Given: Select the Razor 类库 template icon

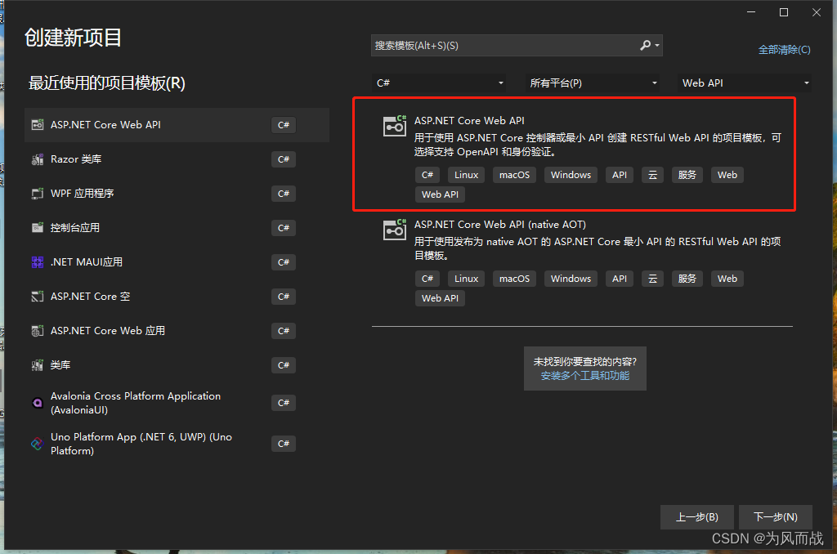Looking at the screenshot, I should [37, 159].
